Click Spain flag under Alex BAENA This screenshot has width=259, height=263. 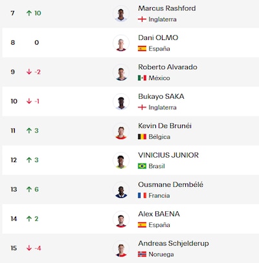pos(142,225)
